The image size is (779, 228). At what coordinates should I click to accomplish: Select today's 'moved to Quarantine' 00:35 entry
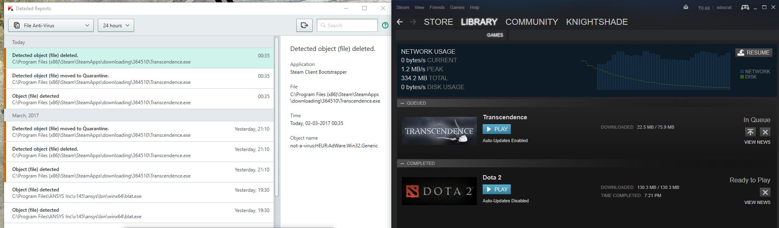click(x=139, y=79)
